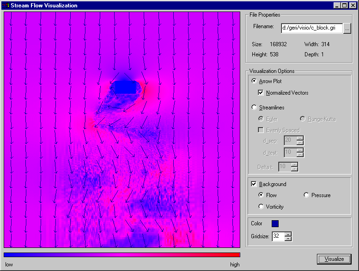Toggle the Background checkbox

[x=254, y=184]
